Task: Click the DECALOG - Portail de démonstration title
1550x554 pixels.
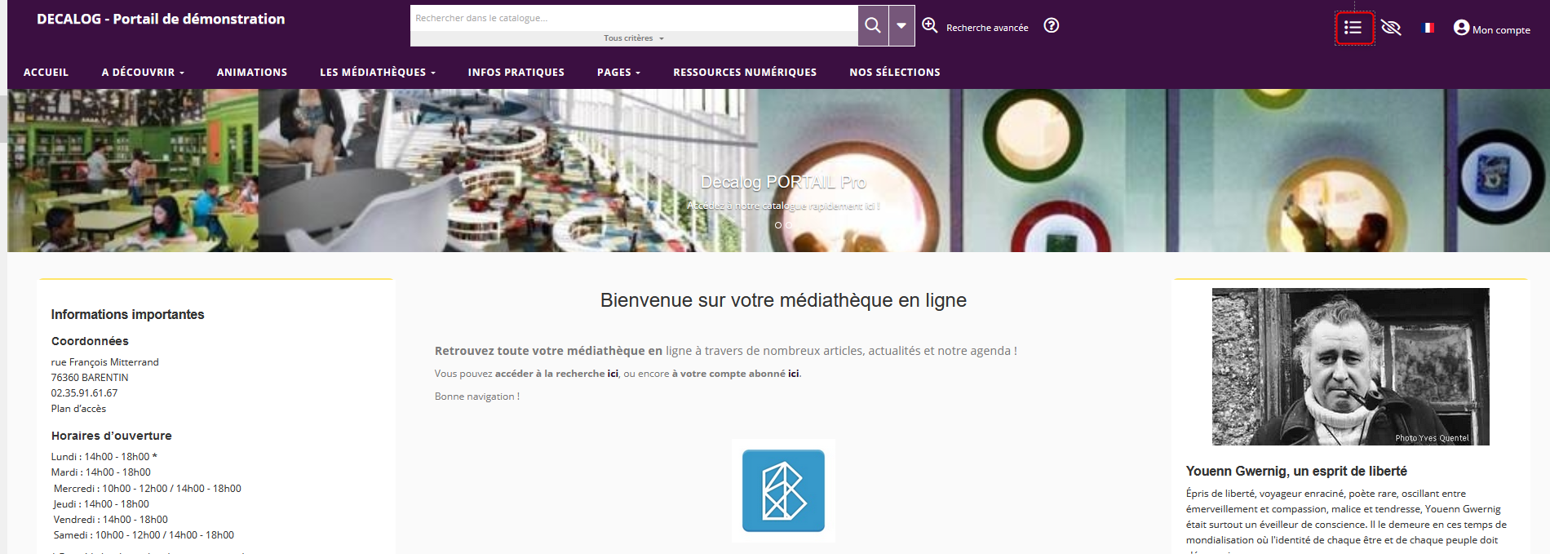Action: tap(161, 19)
